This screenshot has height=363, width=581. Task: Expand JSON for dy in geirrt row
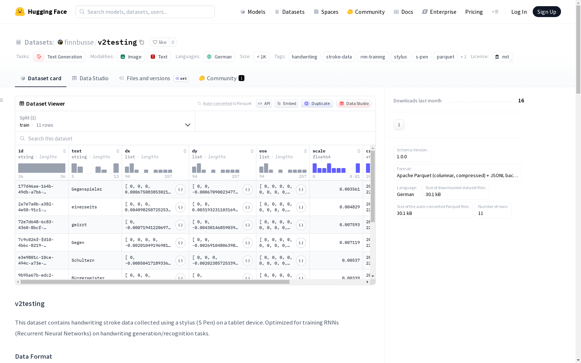click(248, 225)
